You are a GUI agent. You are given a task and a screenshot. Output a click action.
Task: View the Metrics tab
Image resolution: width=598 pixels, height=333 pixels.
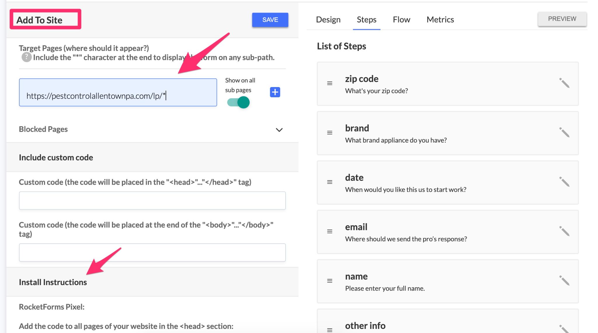[440, 19]
